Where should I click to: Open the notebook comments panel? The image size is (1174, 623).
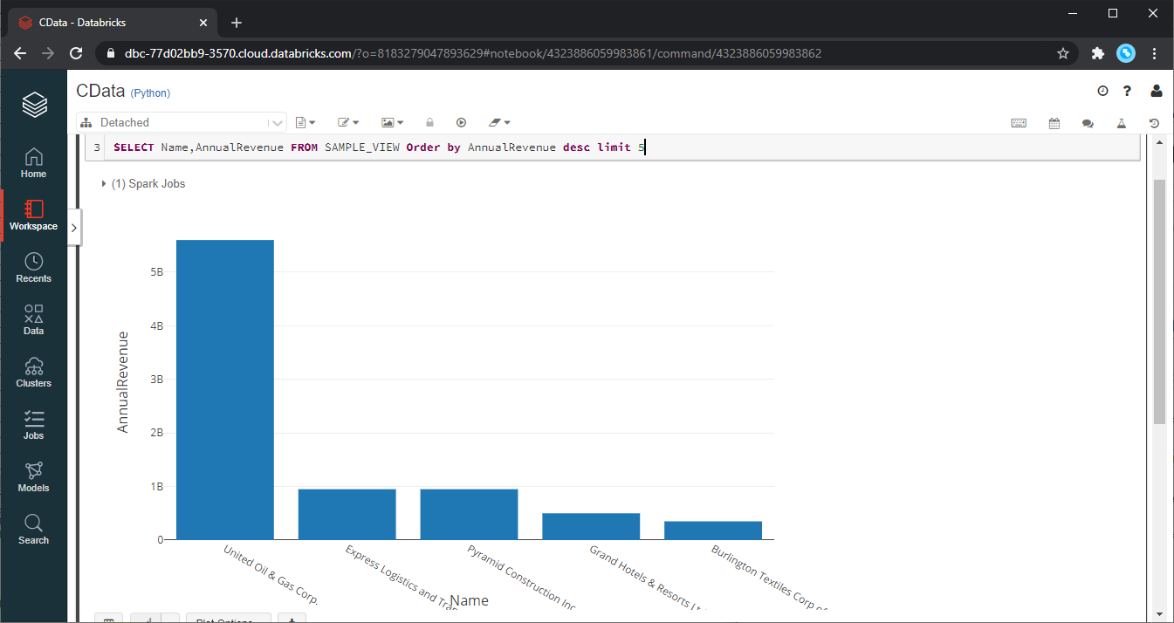(1088, 123)
